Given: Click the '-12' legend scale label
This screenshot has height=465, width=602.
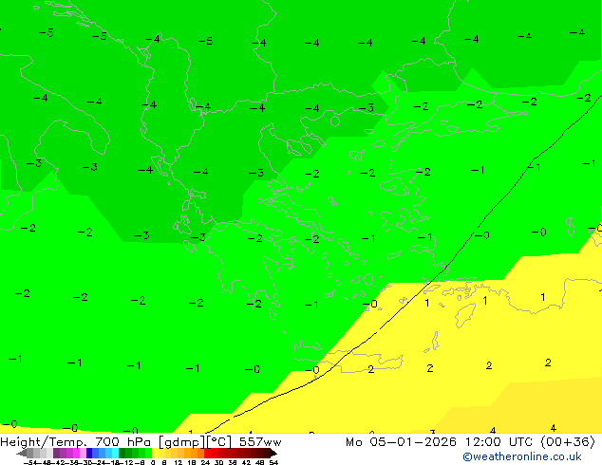Looking at the screenshot, I should pos(128,462).
